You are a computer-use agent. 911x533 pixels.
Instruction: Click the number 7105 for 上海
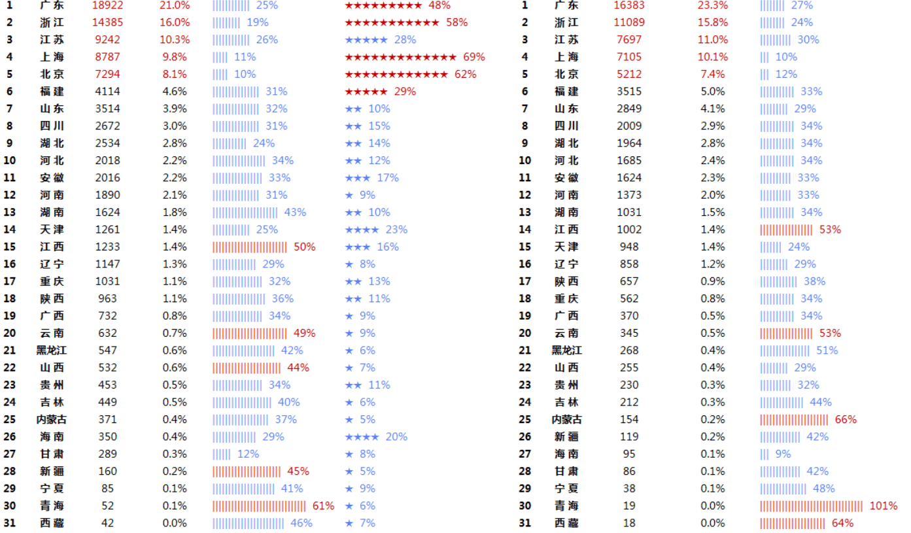629,57
